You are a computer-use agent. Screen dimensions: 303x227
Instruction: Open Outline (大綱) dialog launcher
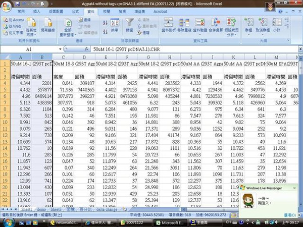coord(288,40)
